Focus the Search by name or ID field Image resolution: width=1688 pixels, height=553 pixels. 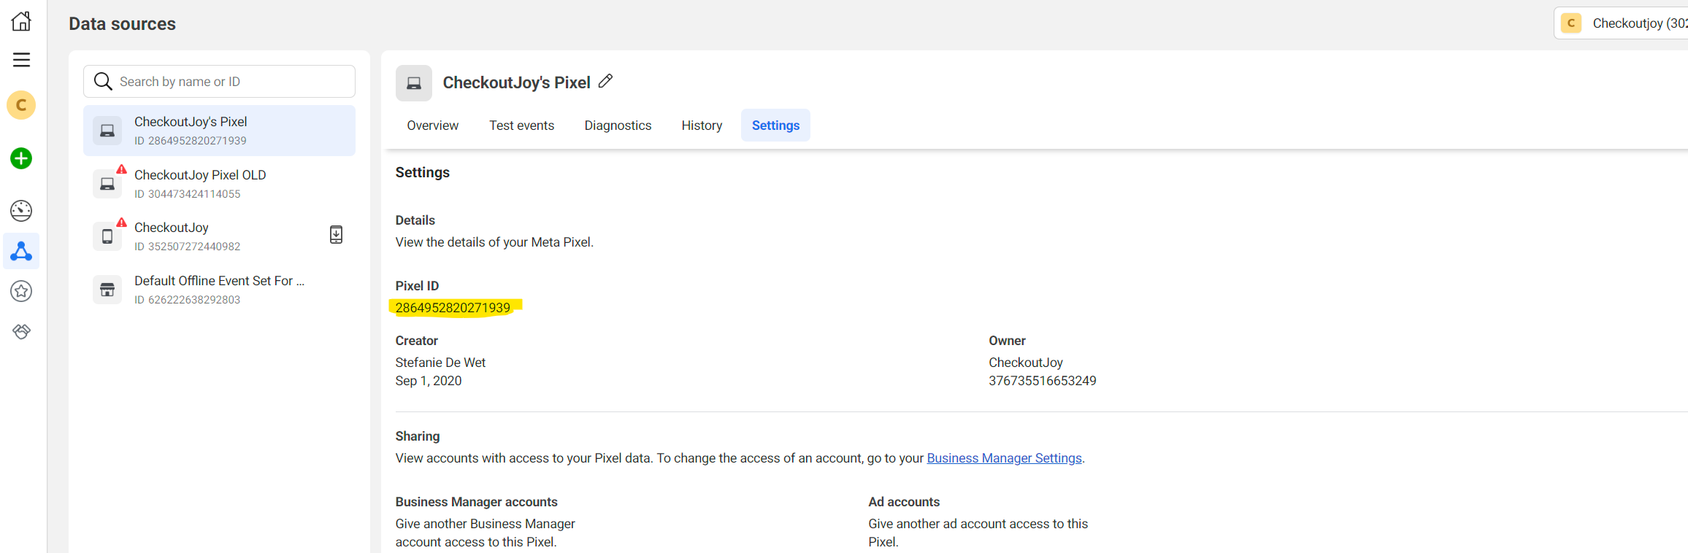point(219,81)
